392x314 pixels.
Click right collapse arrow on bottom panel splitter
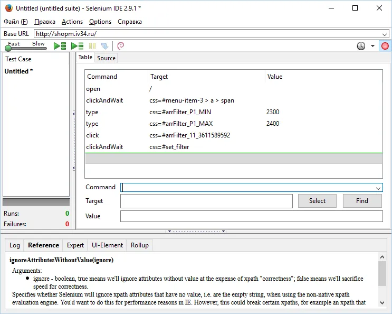click(x=223, y=232)
